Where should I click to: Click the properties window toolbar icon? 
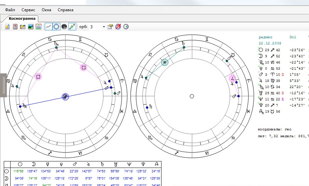click(x=110, y=27)
